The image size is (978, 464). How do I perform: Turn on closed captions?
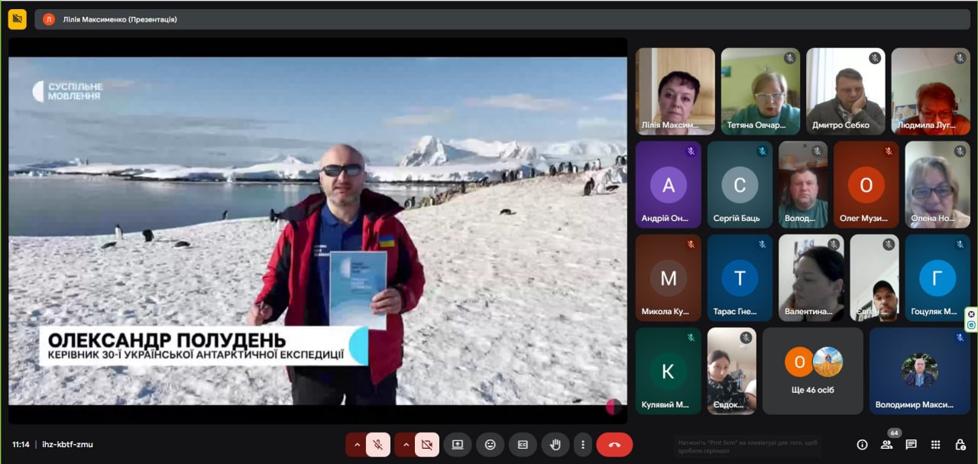click(523, 444)
